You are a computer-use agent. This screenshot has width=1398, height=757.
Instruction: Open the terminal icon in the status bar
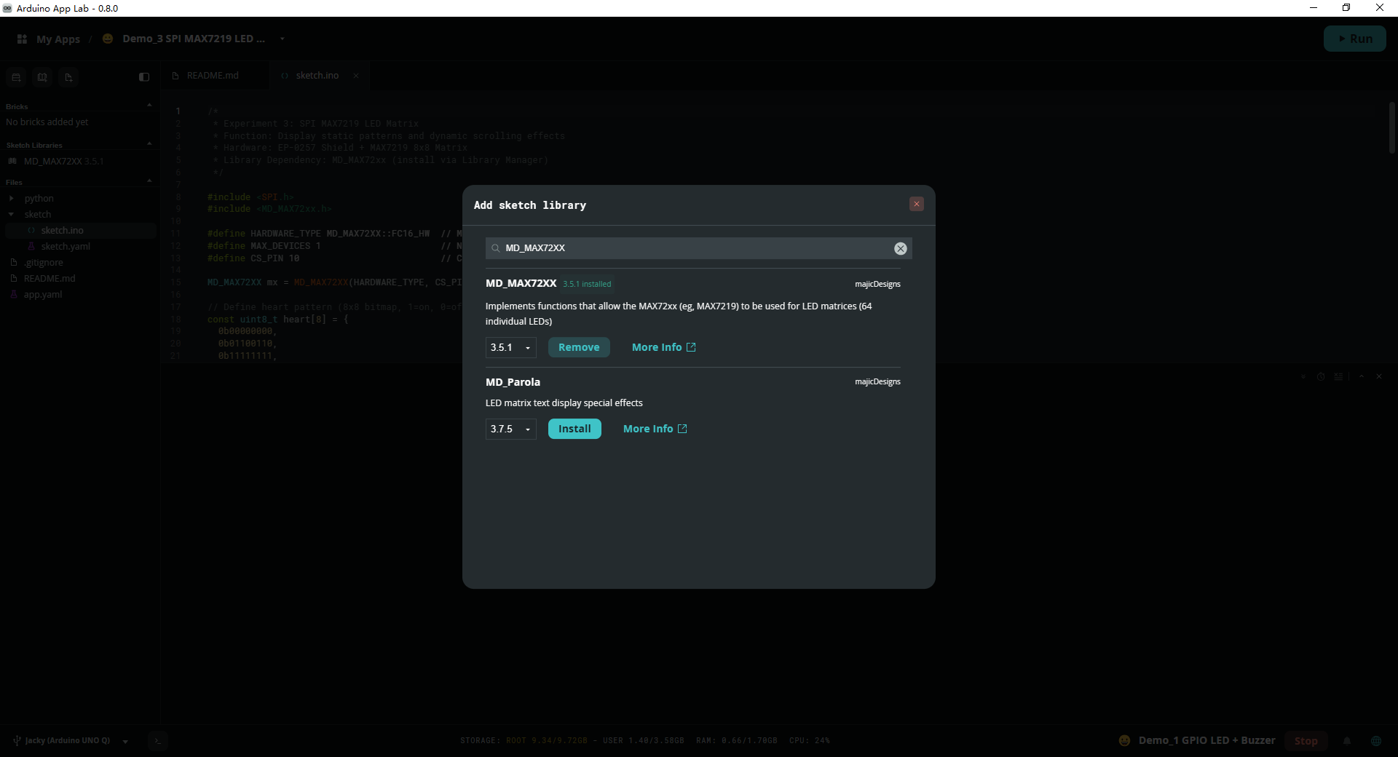coord(157,741)
